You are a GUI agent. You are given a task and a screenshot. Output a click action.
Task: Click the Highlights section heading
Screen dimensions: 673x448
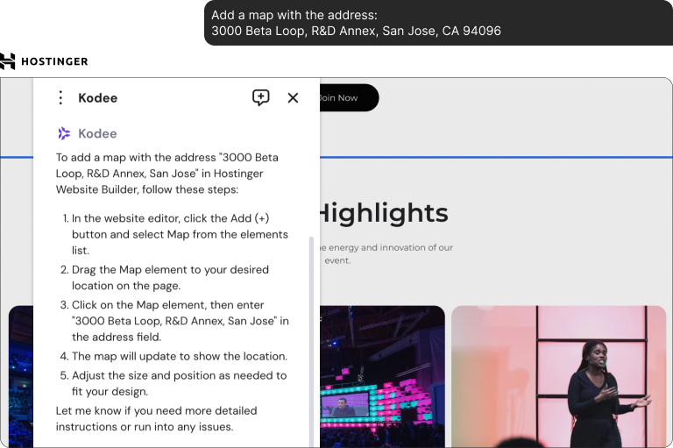click(x=382, y=213)
